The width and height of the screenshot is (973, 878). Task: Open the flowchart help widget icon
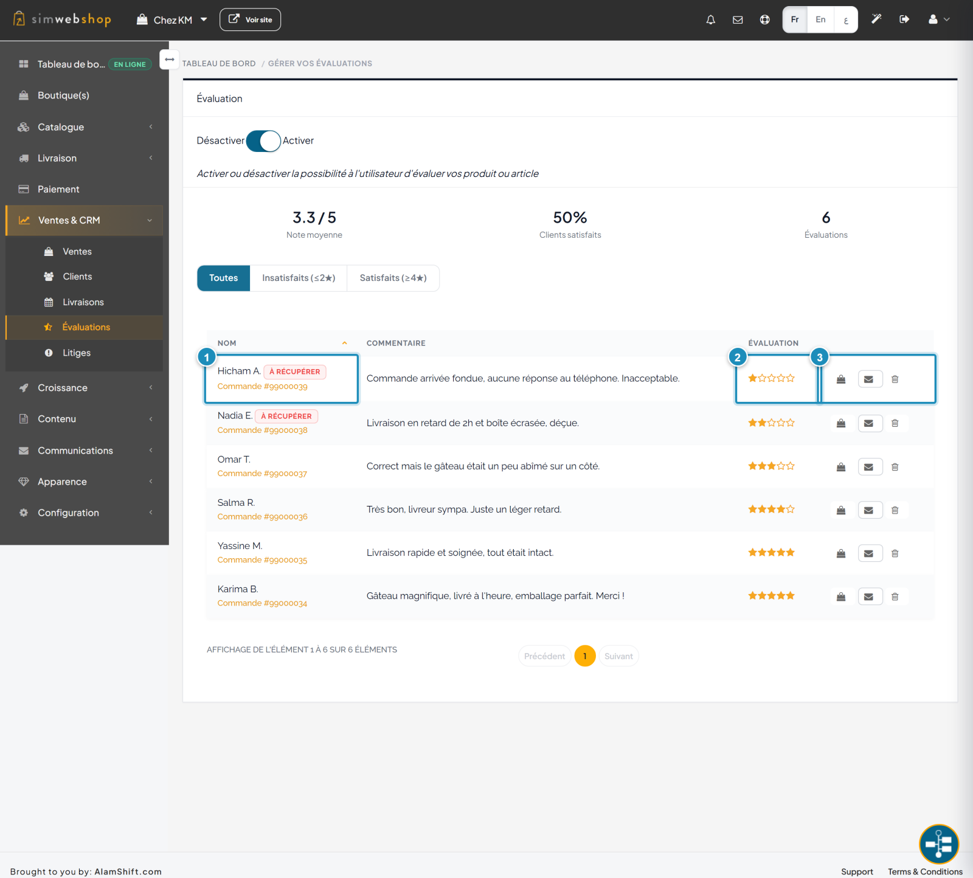point(938,844)
